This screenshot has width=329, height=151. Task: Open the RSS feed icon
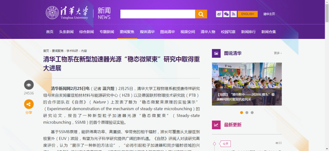tap(234, 14)
